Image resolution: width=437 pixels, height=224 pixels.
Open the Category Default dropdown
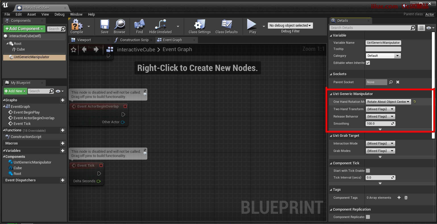(x=383, y=56)
